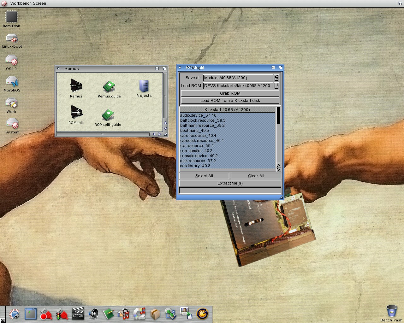Select the Work drive icon
The height and width of the screenshot is (323, 404).
click(11, 103)
